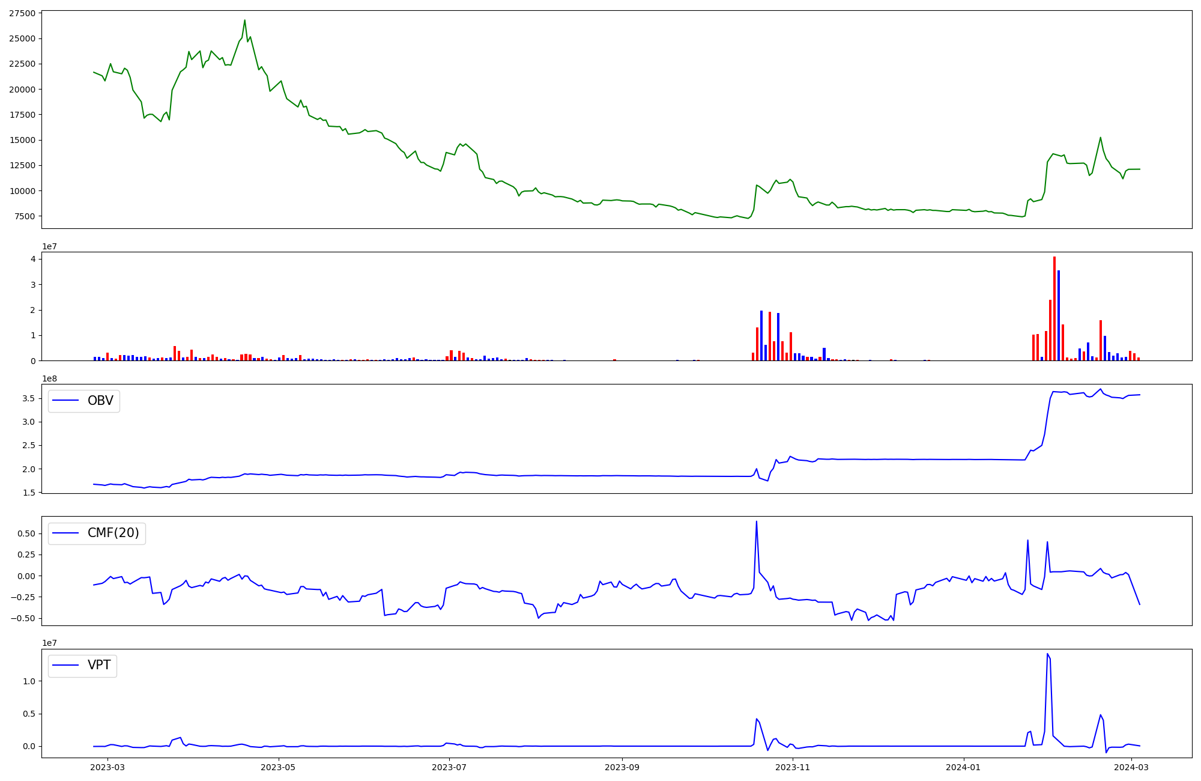Click the 2023-03 x-axis date label

[x=108, y=767]
